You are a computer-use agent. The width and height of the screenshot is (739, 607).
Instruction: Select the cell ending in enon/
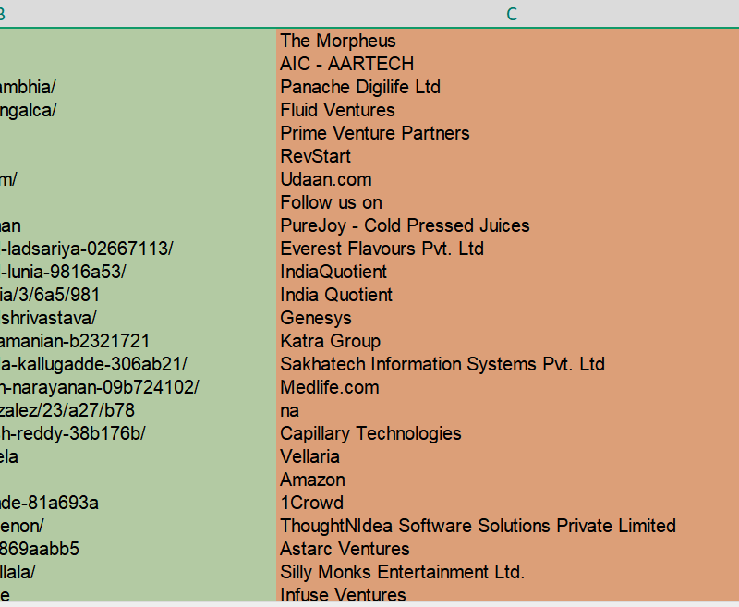point(138,526)
